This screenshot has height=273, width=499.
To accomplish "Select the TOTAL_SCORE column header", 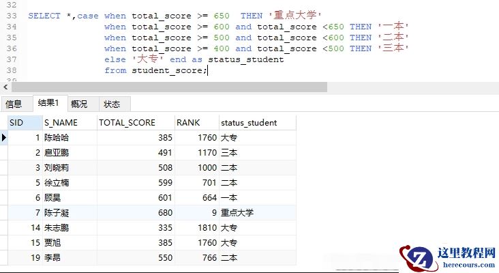I will pyautogui.click(x=136, y=123).
